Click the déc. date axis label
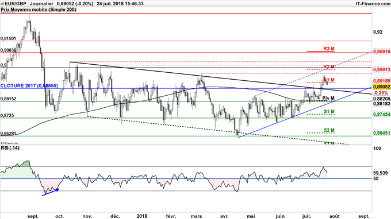This screenshot has height=219, width=391. [115, 216]
